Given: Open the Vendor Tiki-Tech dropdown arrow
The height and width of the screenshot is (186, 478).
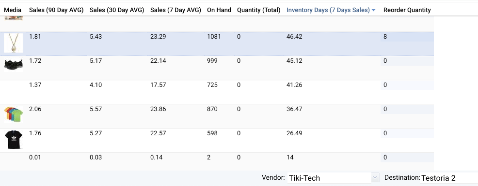Looking at the screenshot, I should coord(375,178).
